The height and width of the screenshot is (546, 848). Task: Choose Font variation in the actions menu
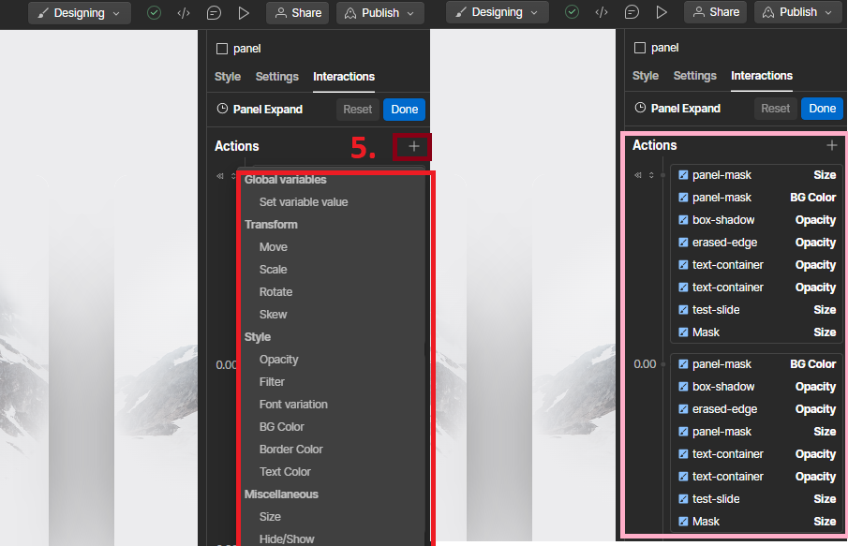[x=293, y=405]
